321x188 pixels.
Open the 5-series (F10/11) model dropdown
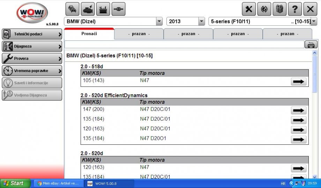click(x=314, y=22)
